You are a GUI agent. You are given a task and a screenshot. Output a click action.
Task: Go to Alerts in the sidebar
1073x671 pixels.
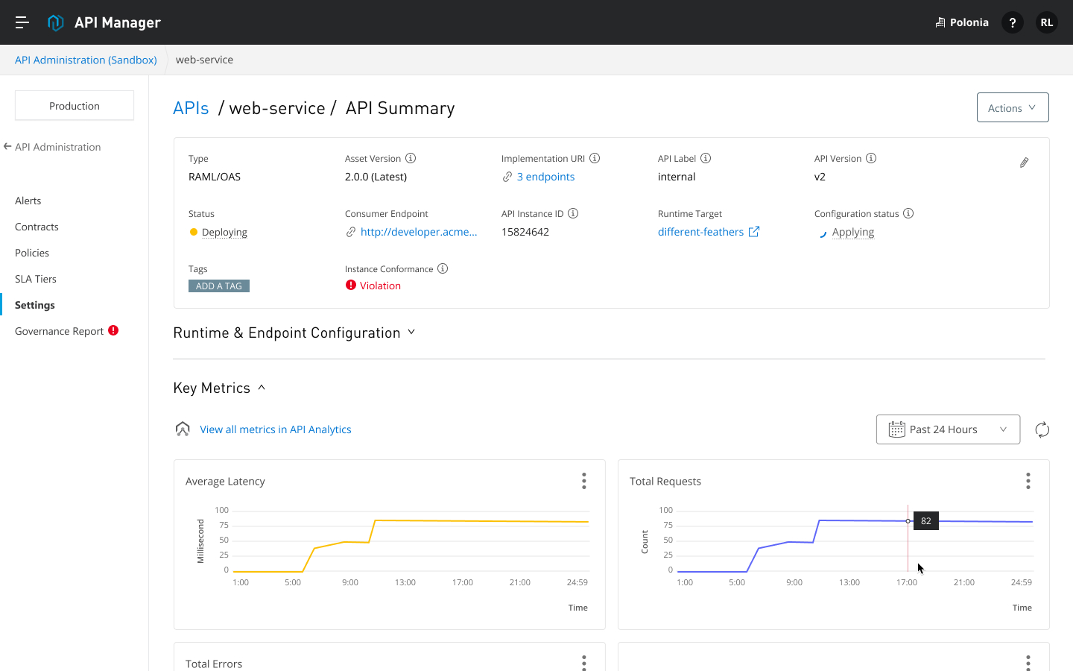coord(28,201)
